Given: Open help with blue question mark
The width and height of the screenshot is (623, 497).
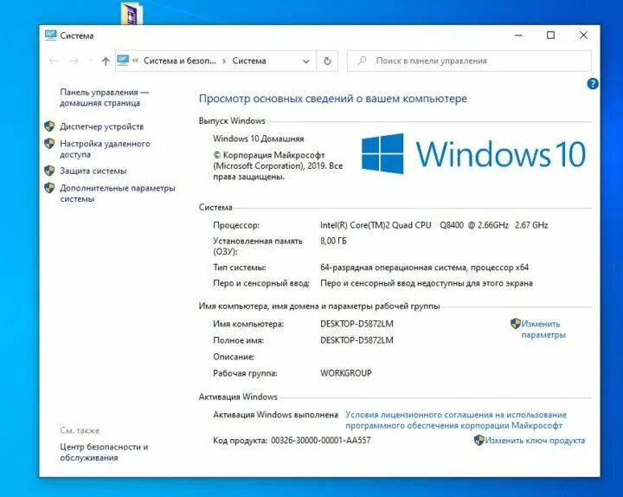Looking at the screenshot, I should (593, 83).
